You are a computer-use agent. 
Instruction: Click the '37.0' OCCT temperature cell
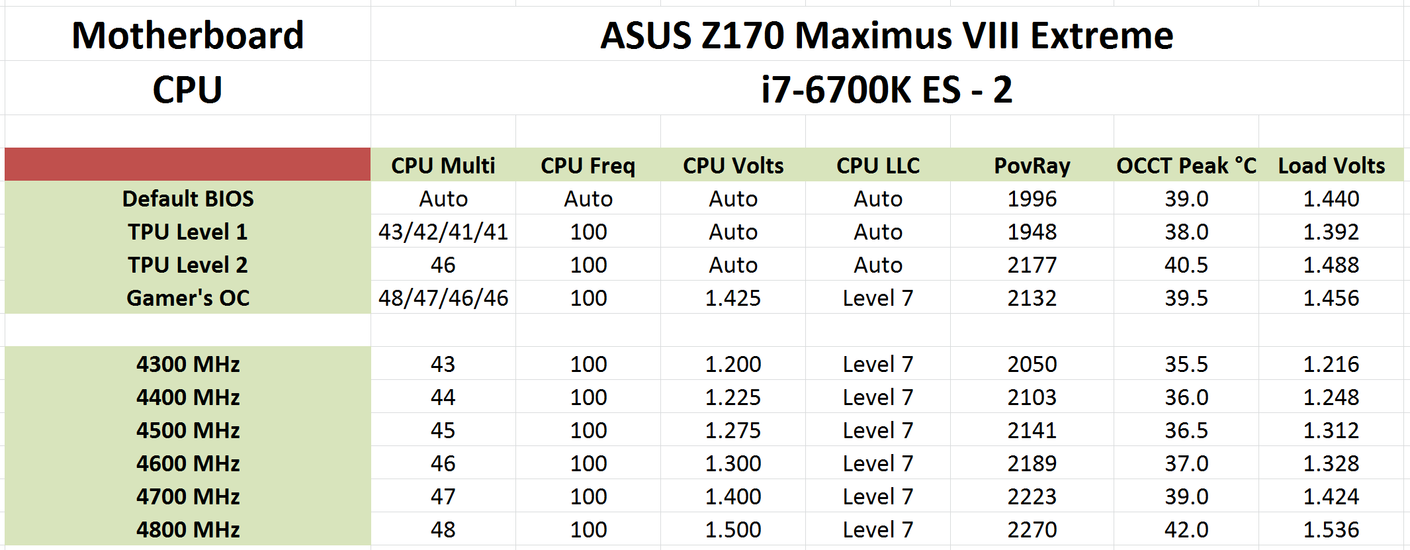1186,463
